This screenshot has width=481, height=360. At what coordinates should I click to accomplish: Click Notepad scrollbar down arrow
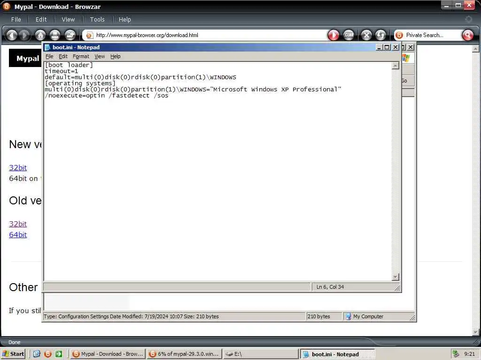pos(396,277)
